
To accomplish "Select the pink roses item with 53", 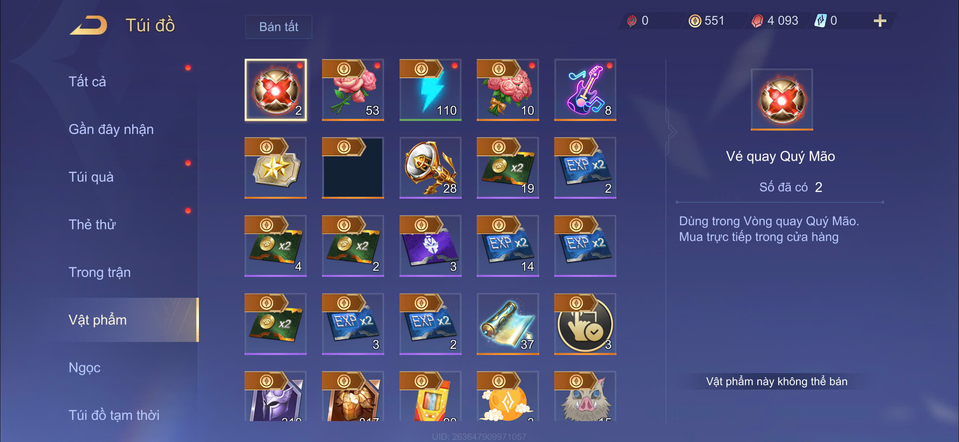I will click(x=353, y=90).
